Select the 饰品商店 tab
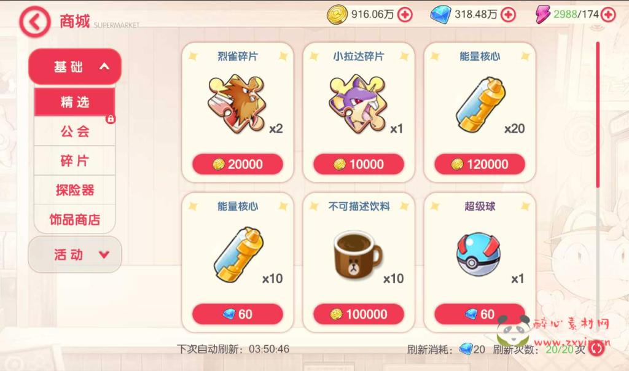This screenshot has height=371, width=629. [x=74, y=219]
